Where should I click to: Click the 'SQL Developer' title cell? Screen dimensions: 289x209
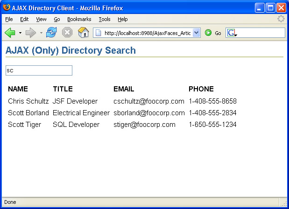pos(76,125)
